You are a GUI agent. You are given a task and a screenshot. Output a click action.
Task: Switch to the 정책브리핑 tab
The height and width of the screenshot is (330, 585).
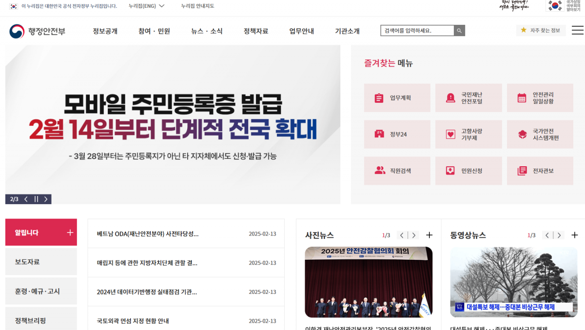[41, 319]
